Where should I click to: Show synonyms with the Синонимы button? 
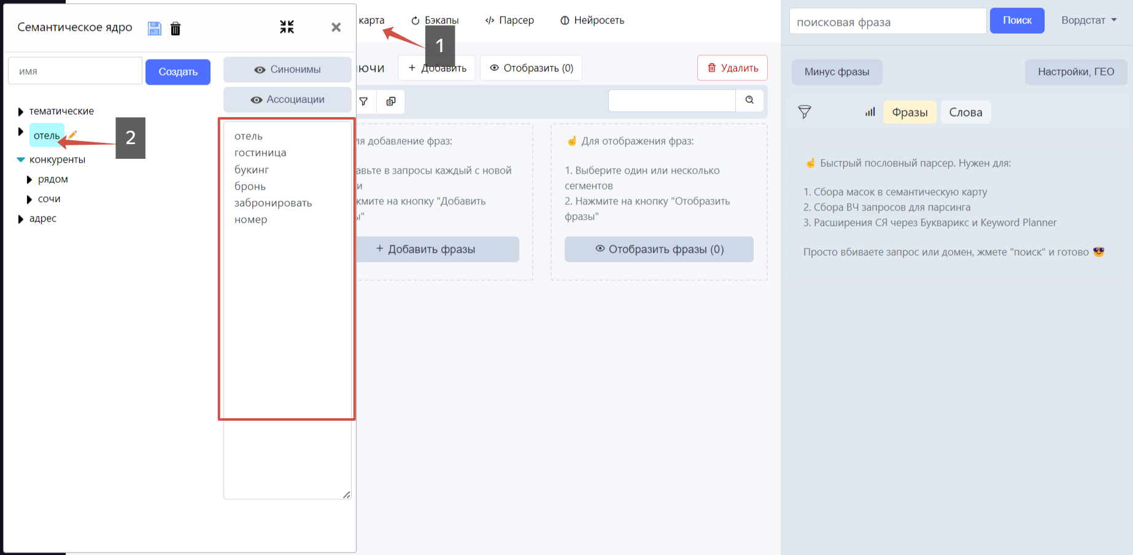point(287,69)
